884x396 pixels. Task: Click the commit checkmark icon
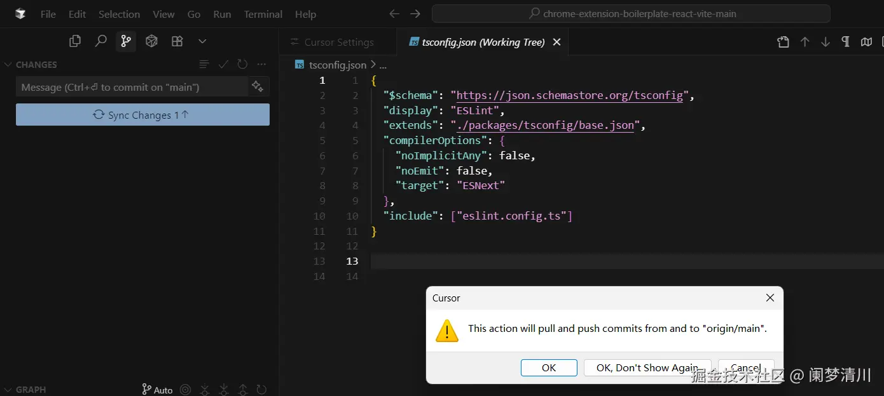[x=223, y=64]
